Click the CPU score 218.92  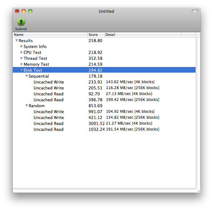pyautogui.click(x=95, y=52)
